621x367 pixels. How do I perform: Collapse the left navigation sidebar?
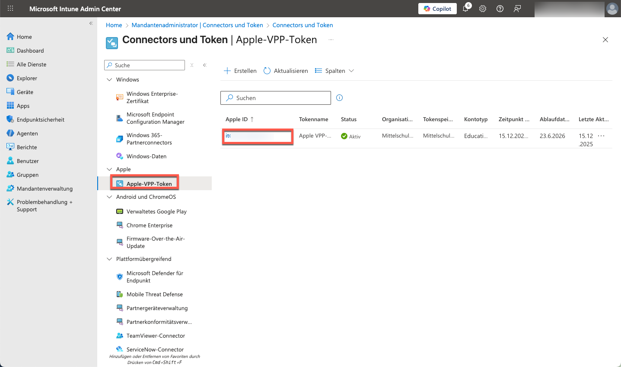click(x=91, y=23)
